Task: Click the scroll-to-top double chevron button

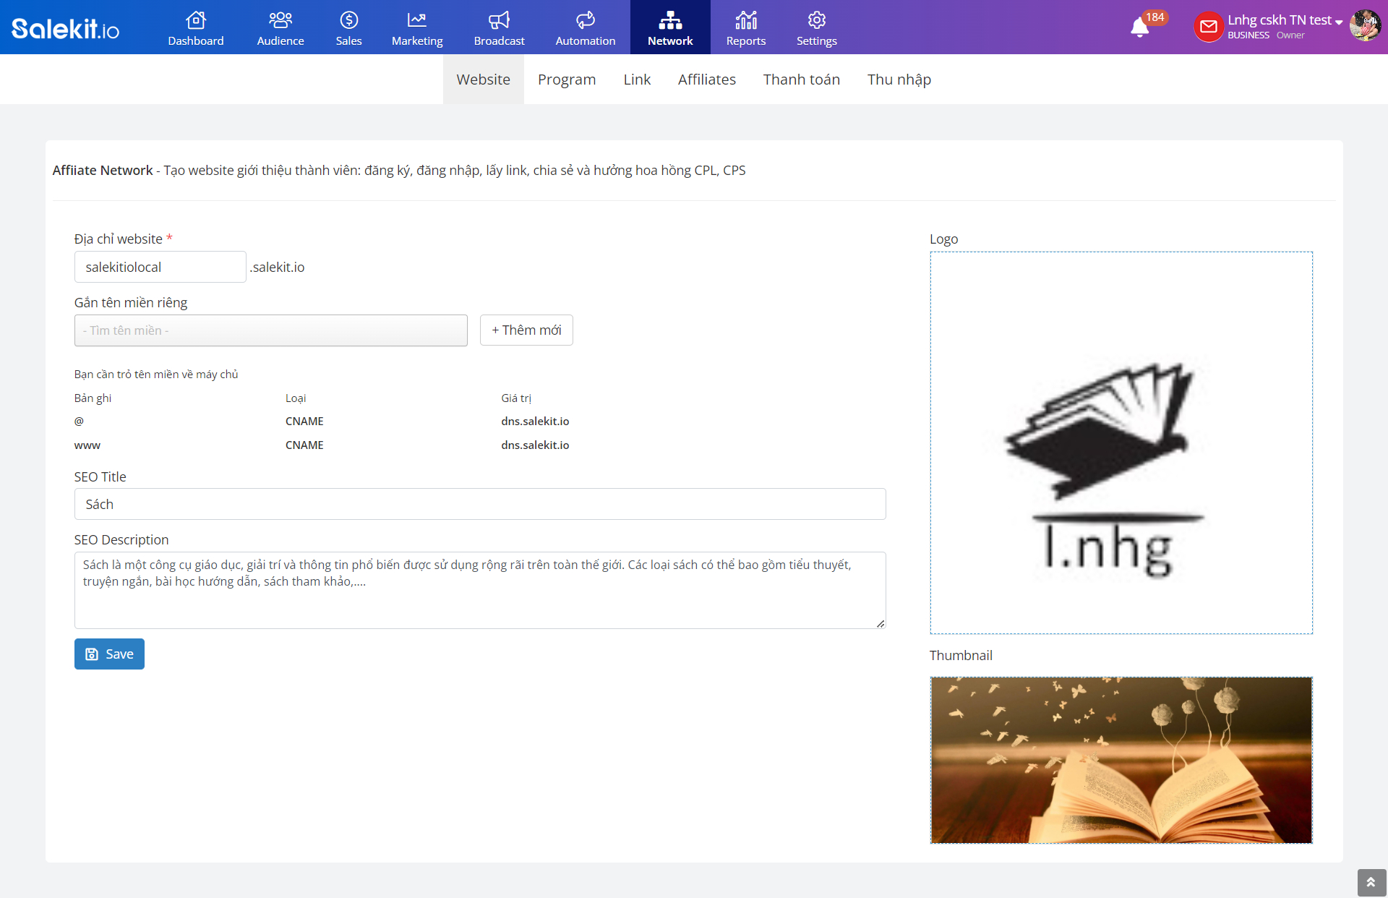Action: pyautogui.click(x=1371, y=882)
